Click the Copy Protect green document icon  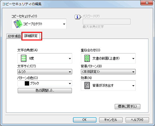18,24
